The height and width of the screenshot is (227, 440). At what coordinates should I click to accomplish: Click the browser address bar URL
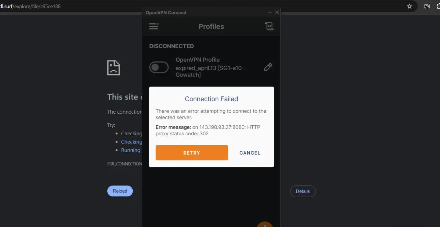coord(30,6)
